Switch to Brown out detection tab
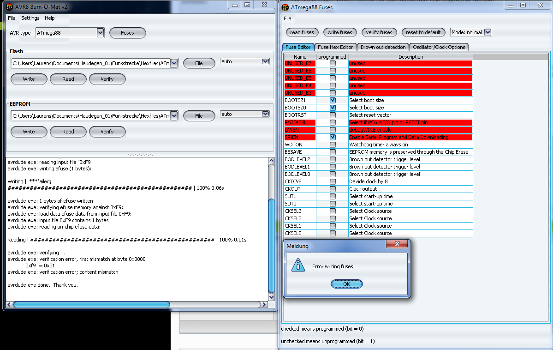553x350 pixels. 383,47
